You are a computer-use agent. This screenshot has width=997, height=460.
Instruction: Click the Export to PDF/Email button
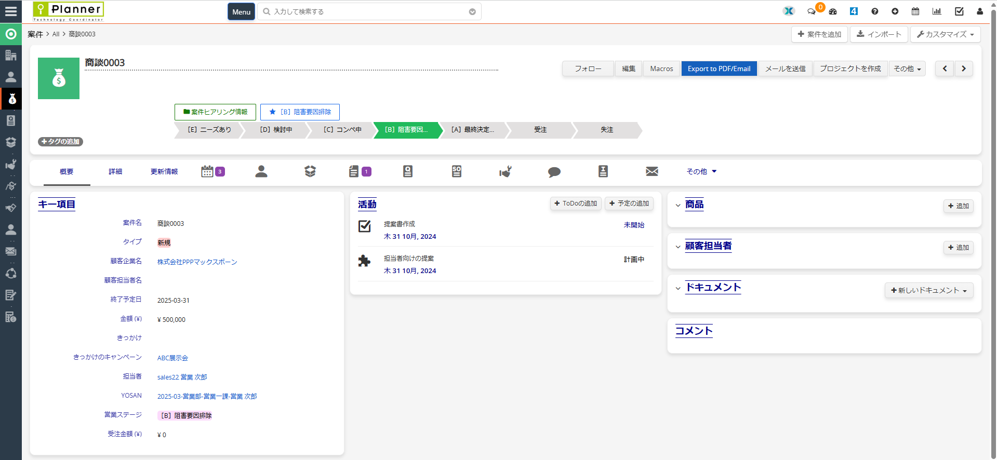pyautogui.click(x=719, y=69)
